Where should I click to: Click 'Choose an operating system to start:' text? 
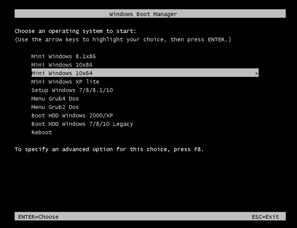coord(75,31)
